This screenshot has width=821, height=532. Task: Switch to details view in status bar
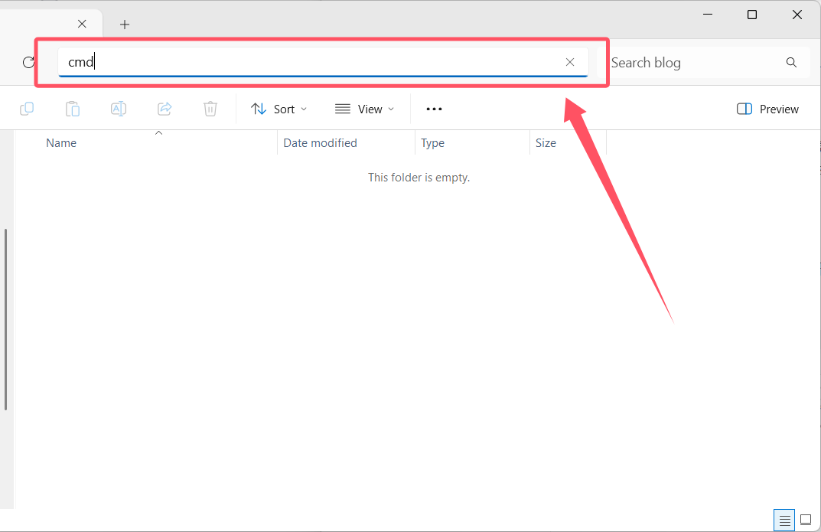tap(784, 520)
